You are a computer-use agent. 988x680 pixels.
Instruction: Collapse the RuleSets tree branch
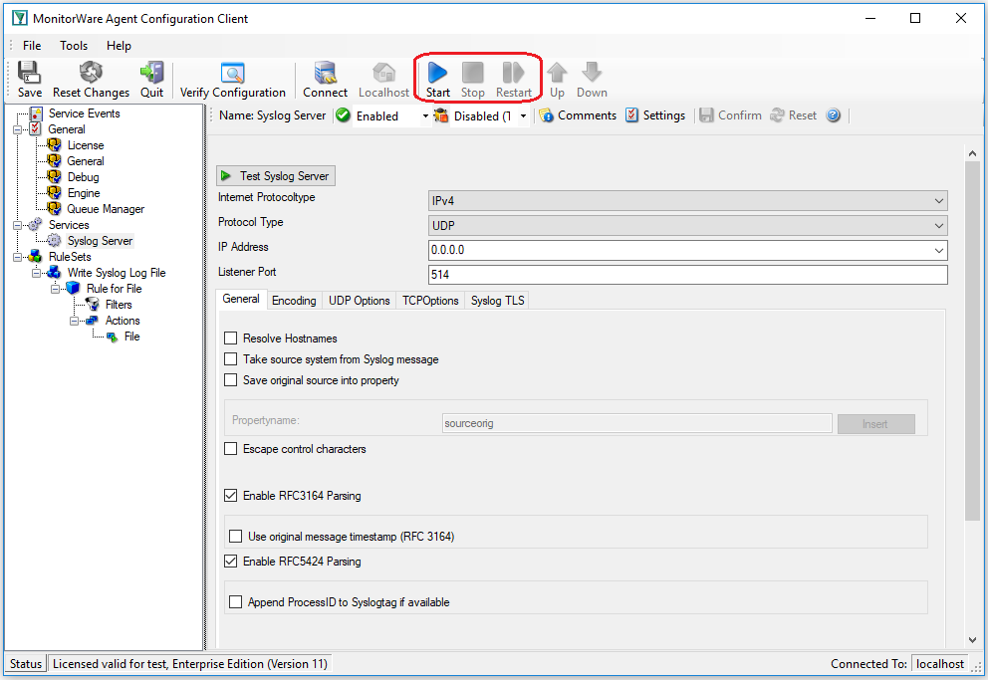click(x=18, y=257)
